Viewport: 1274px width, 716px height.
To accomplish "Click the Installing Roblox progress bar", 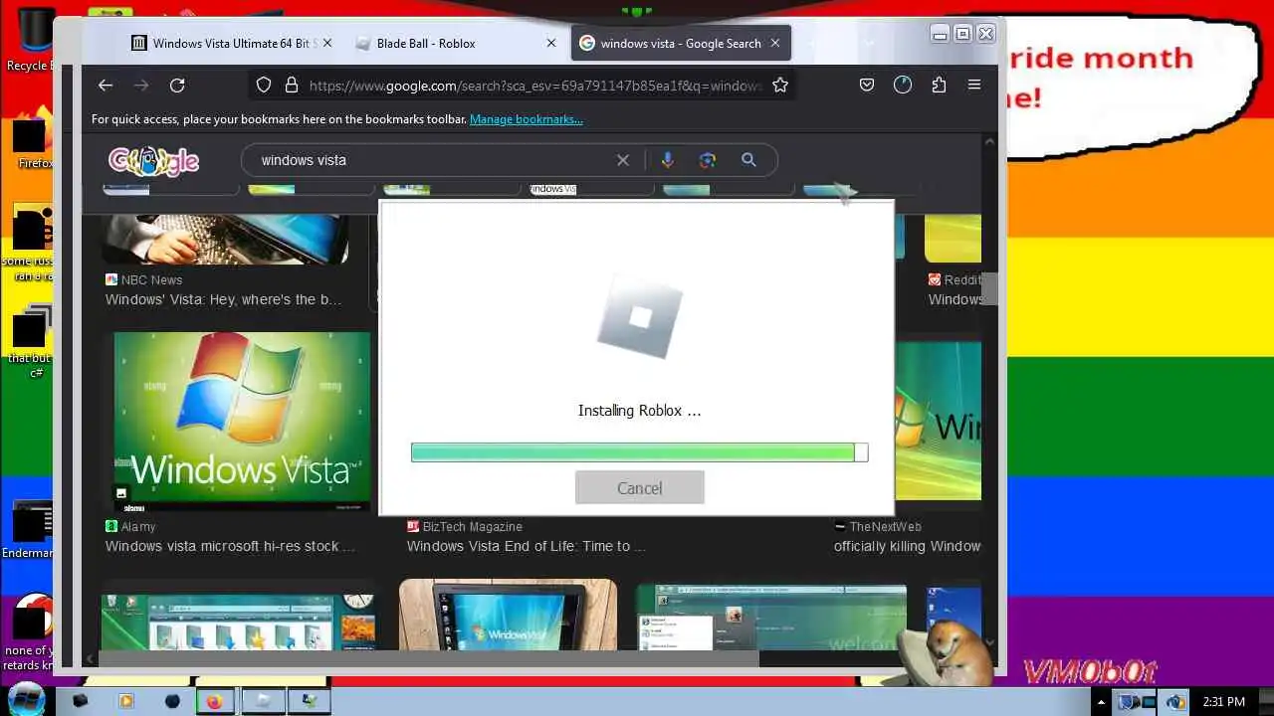I will 639,452.
